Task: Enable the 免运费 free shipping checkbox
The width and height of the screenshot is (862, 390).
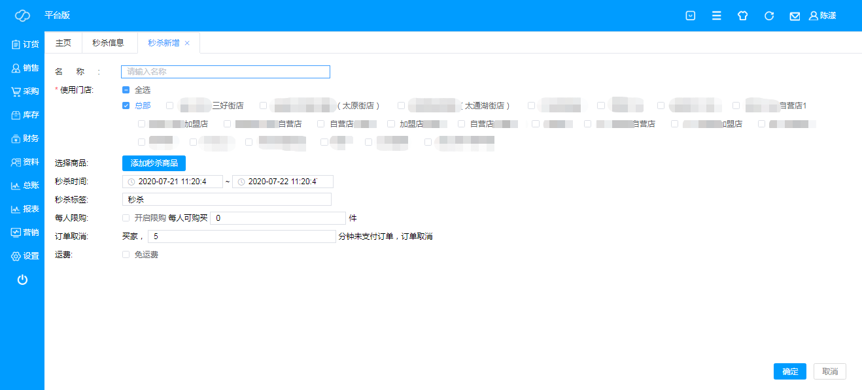Action: tap(126, 255)
